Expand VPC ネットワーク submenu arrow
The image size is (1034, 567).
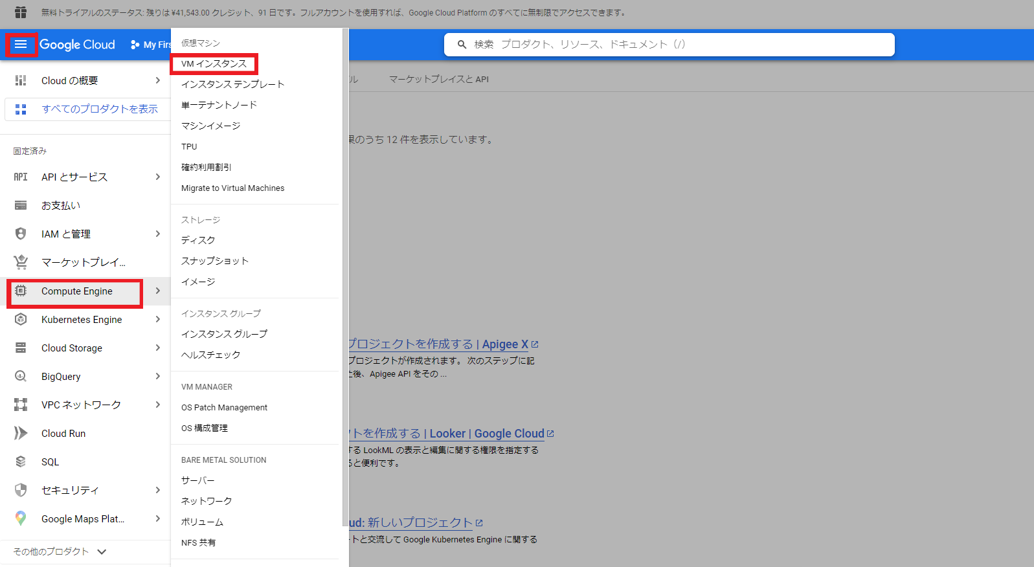tap(157, 405)
